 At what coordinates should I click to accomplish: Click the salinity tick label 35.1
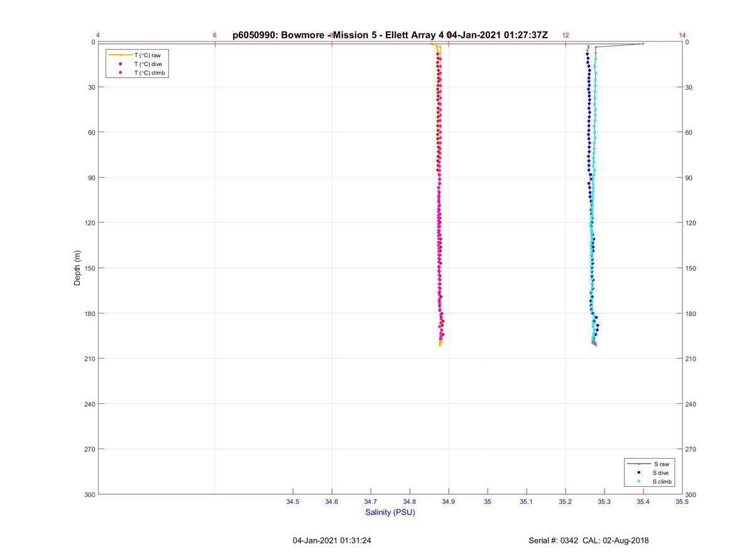tap(527, 501)
